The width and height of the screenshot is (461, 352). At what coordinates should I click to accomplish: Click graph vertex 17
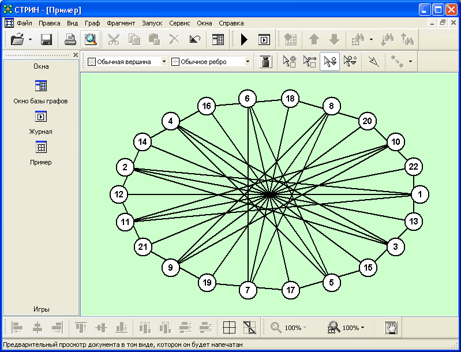tap(290, 290)
